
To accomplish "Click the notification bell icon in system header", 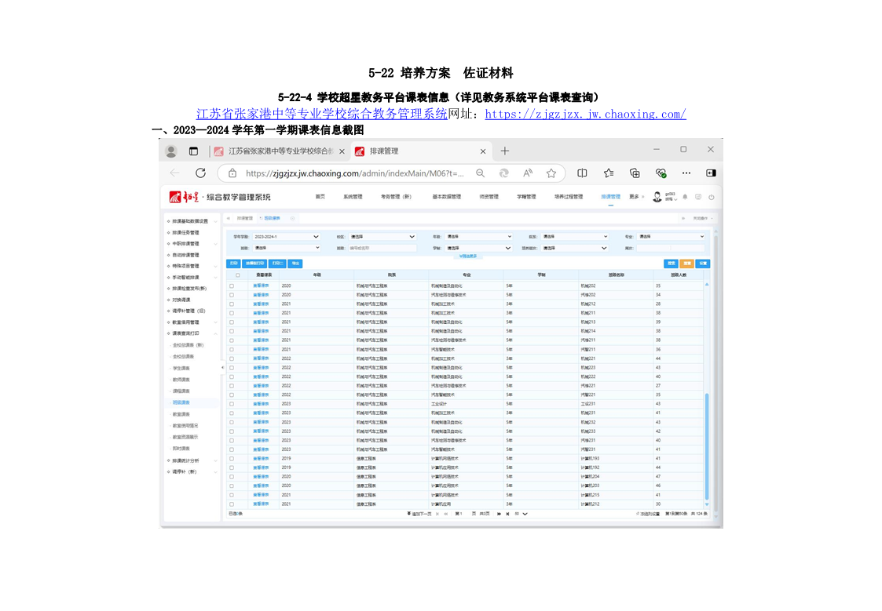I will (x=685, y=197).
